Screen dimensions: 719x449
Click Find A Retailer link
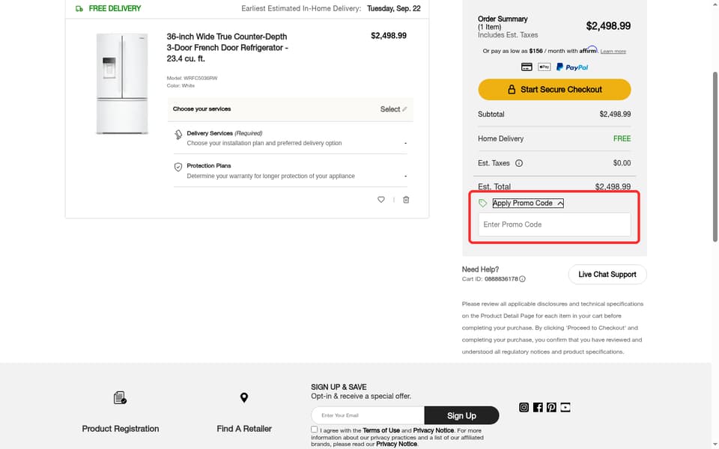pyautogui.click(x=244, y=429)
